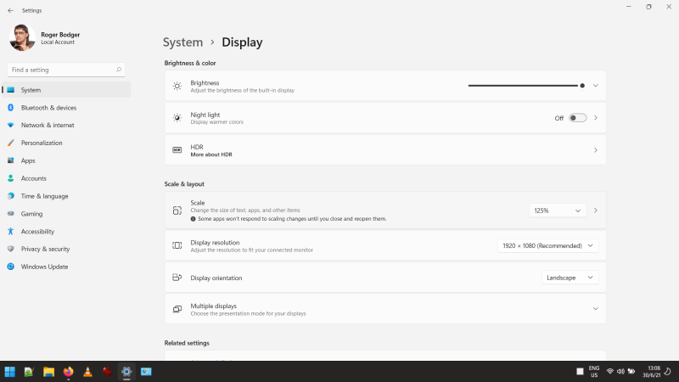Open the monitor app icon on taskbar
Image resolution: width=679 pixels, height=382 pixels.
tap(146, 372)
